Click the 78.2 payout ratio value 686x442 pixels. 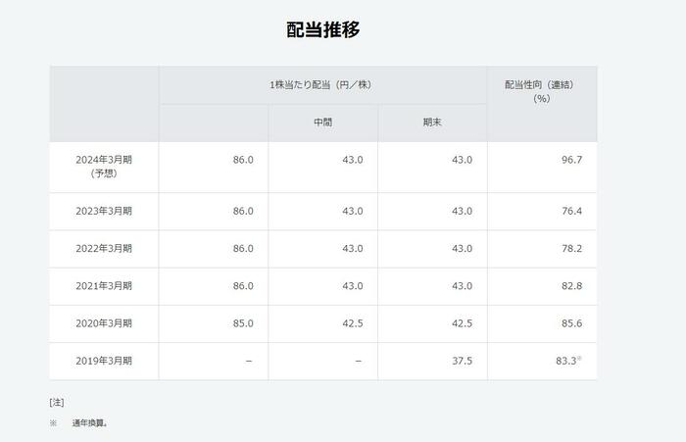click(x=571, y=249)
